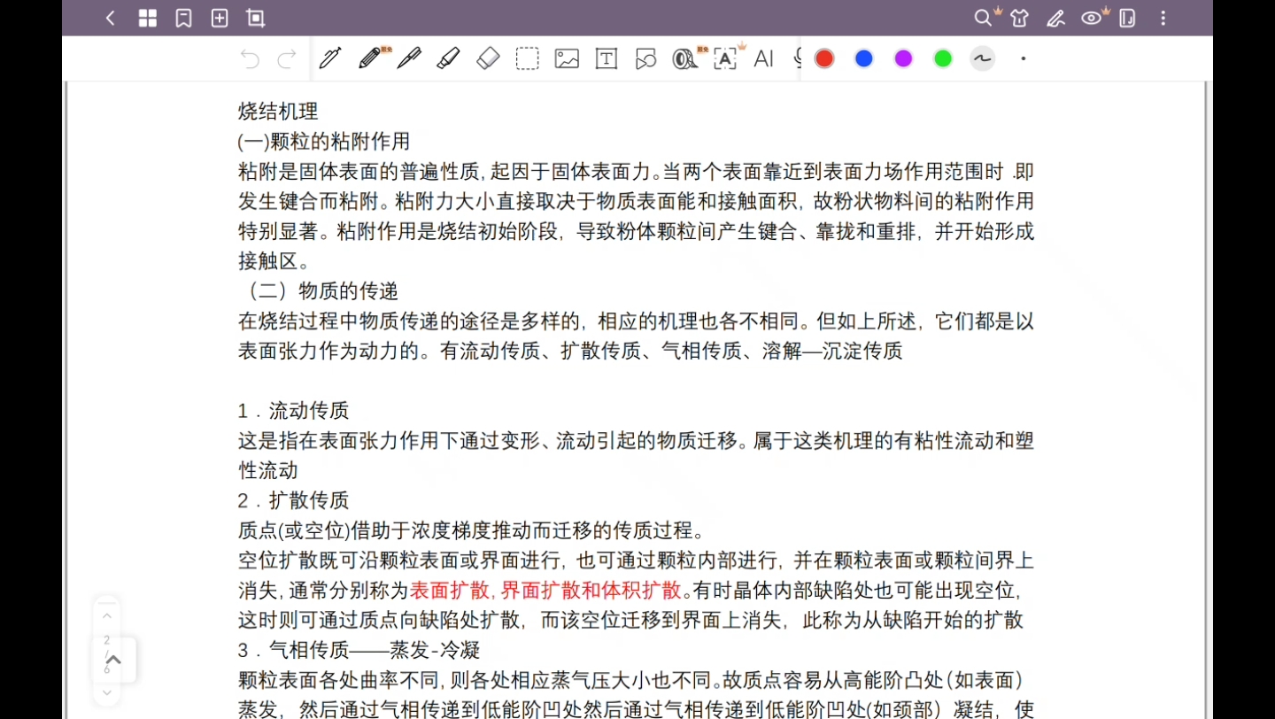
Task: Toggle the eye reading mode
Action: pos(1092,18)
